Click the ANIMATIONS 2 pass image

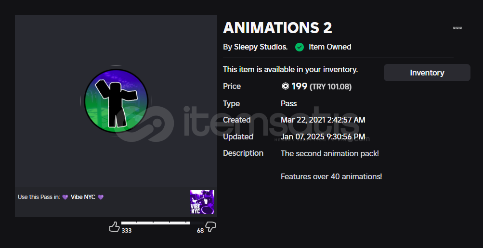(x=116, y=101)
